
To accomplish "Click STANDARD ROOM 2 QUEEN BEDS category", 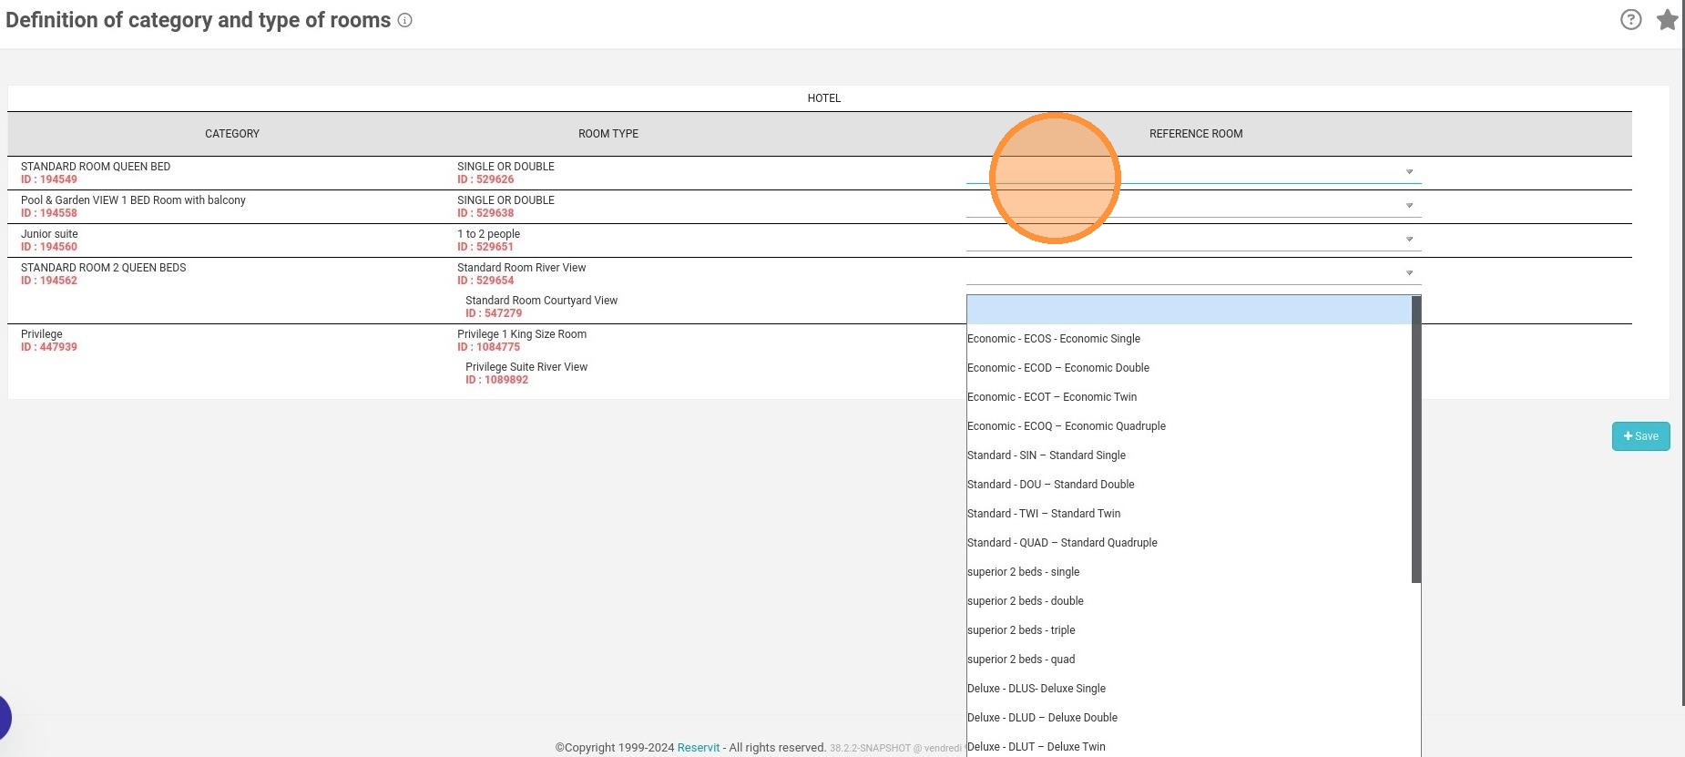I will [x=103, y=268].
